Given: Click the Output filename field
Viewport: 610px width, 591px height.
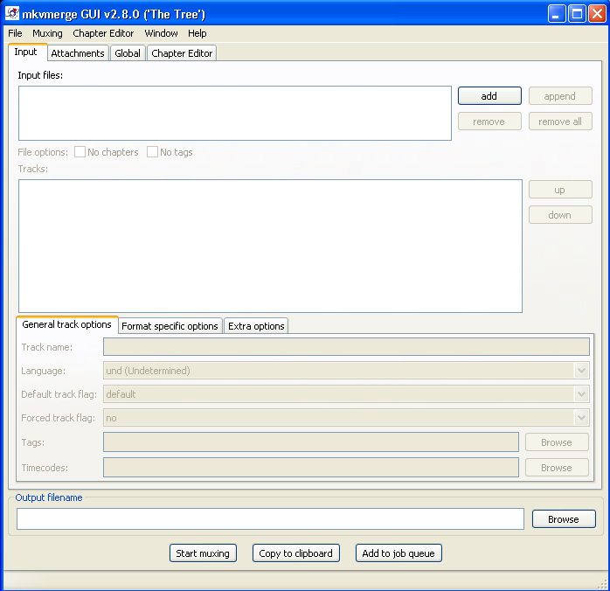Looking at the screenshot, I should click(x=270, y=519).
